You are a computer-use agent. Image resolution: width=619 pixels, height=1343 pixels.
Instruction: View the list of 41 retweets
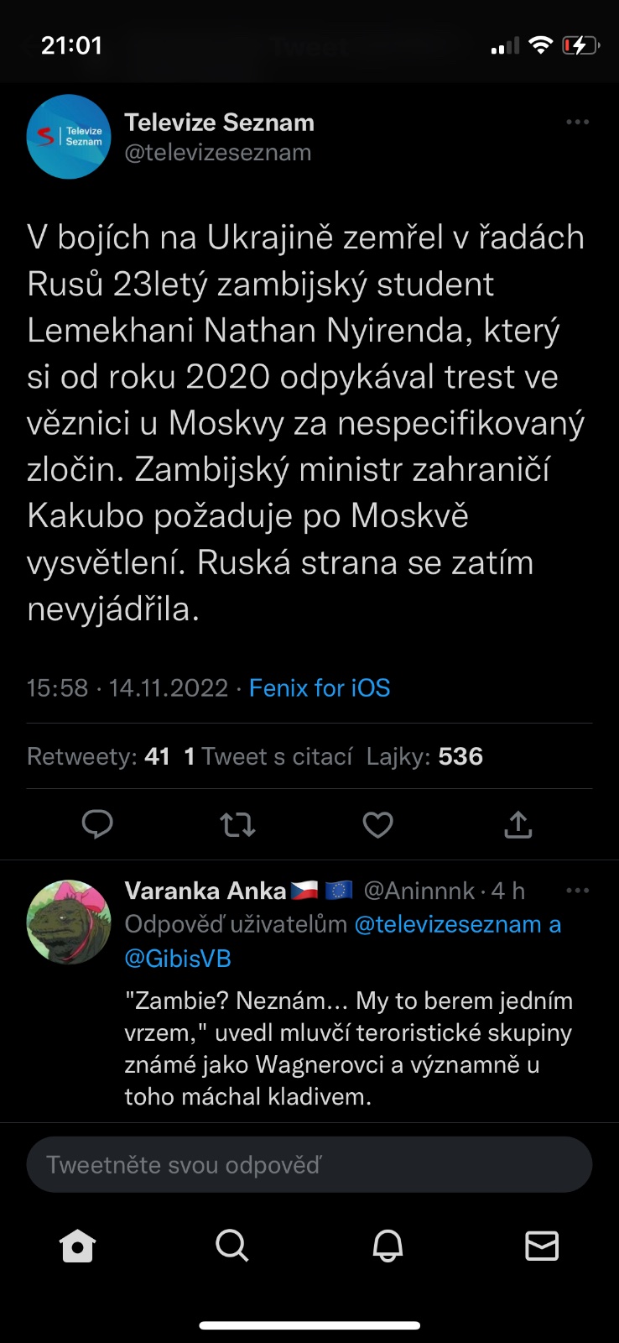(x=99, y=756)
